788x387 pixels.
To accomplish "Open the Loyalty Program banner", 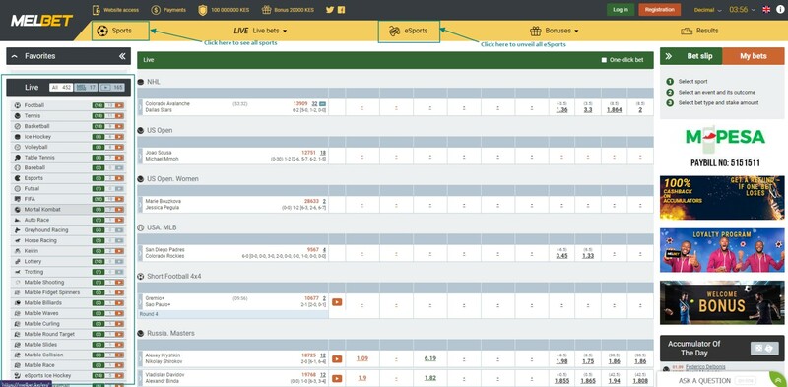I will pos(722,250).
